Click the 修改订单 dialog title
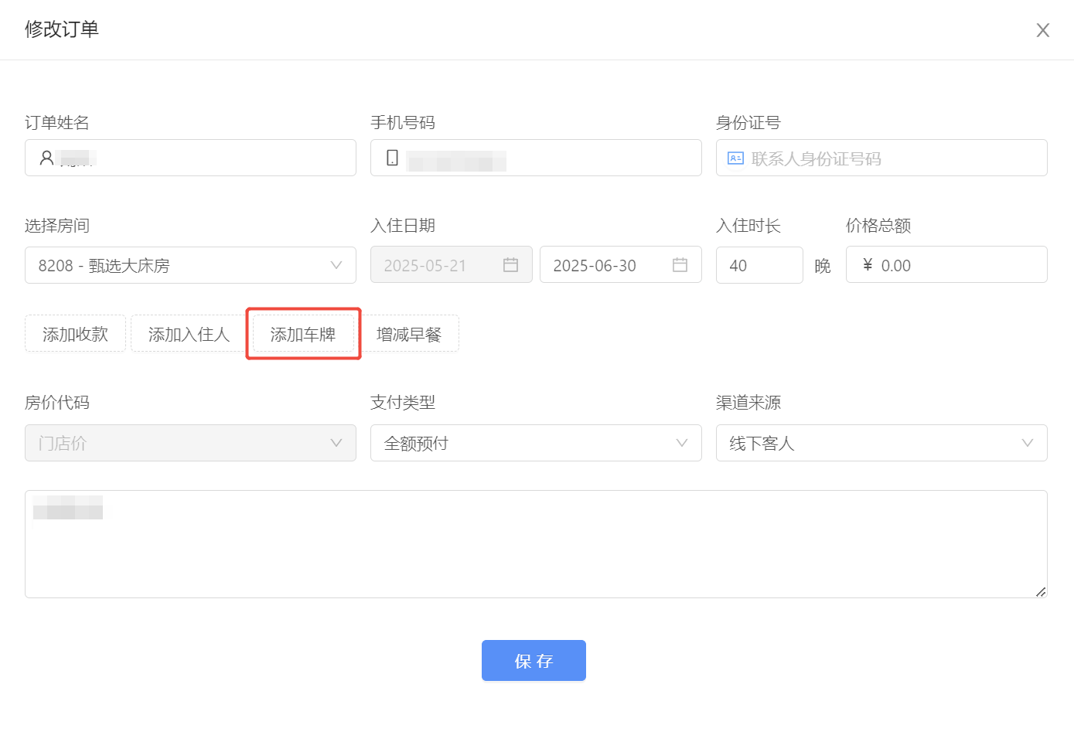The width and height of the screenshot is (1074, 742). 62,29
